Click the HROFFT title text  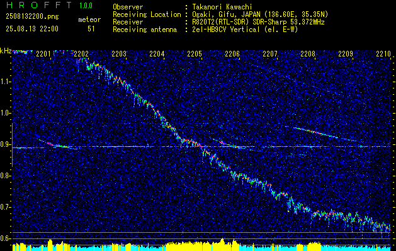coord(39,5)
